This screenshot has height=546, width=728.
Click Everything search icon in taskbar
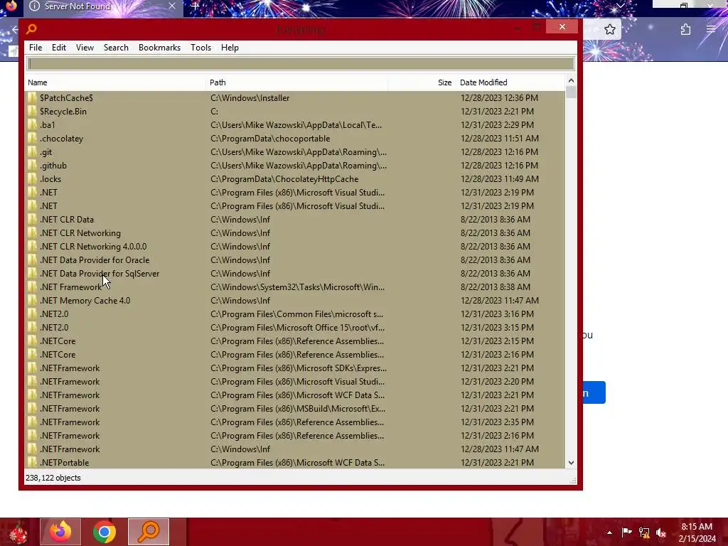[149, 532]
